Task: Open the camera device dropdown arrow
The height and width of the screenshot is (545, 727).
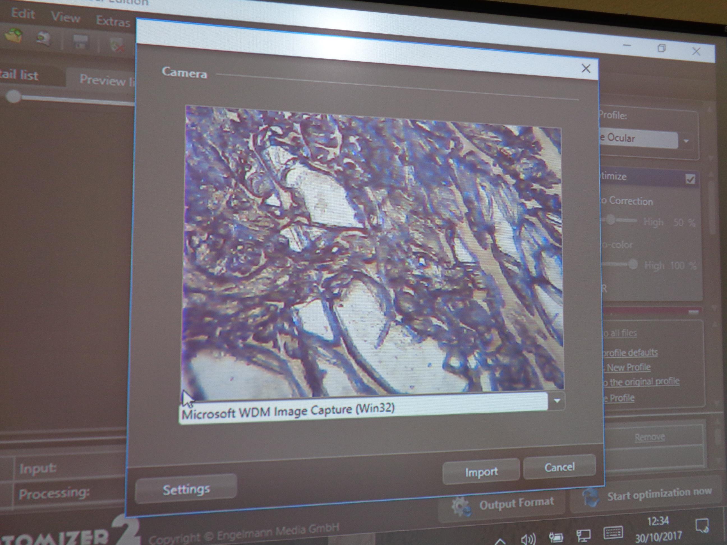Action: click(x=557, y=401)
